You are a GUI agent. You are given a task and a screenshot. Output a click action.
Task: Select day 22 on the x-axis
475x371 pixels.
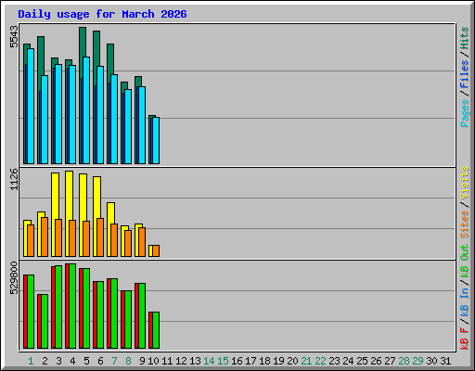tap(320, 361)
